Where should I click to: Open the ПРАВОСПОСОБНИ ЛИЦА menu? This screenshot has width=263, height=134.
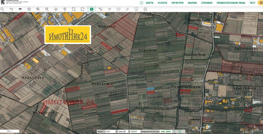pos(231,3)
